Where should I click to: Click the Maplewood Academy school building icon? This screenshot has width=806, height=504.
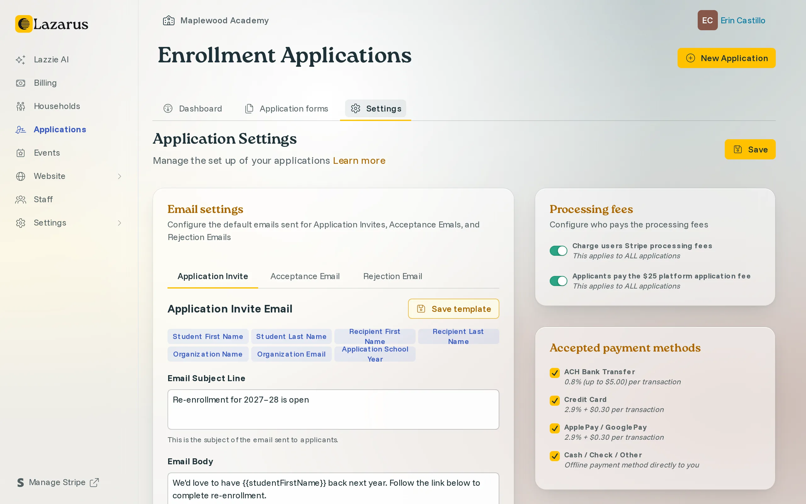pyautogui.click(x=168, y=20)
